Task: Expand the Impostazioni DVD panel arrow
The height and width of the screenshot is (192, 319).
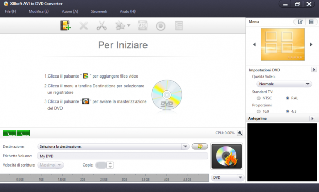Action: click(314, 70)
